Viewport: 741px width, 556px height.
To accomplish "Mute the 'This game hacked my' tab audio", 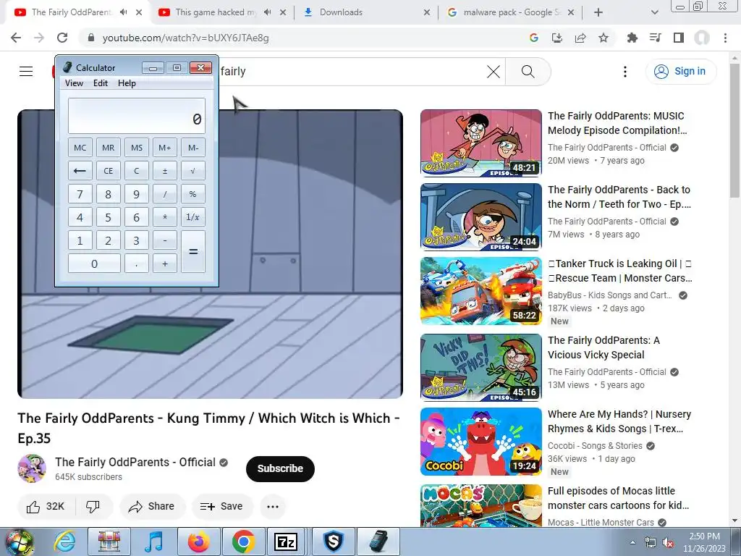I will coord(267,12).
